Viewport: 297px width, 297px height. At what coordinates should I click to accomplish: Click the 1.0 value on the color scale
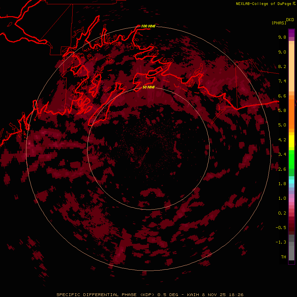(282, 198)
